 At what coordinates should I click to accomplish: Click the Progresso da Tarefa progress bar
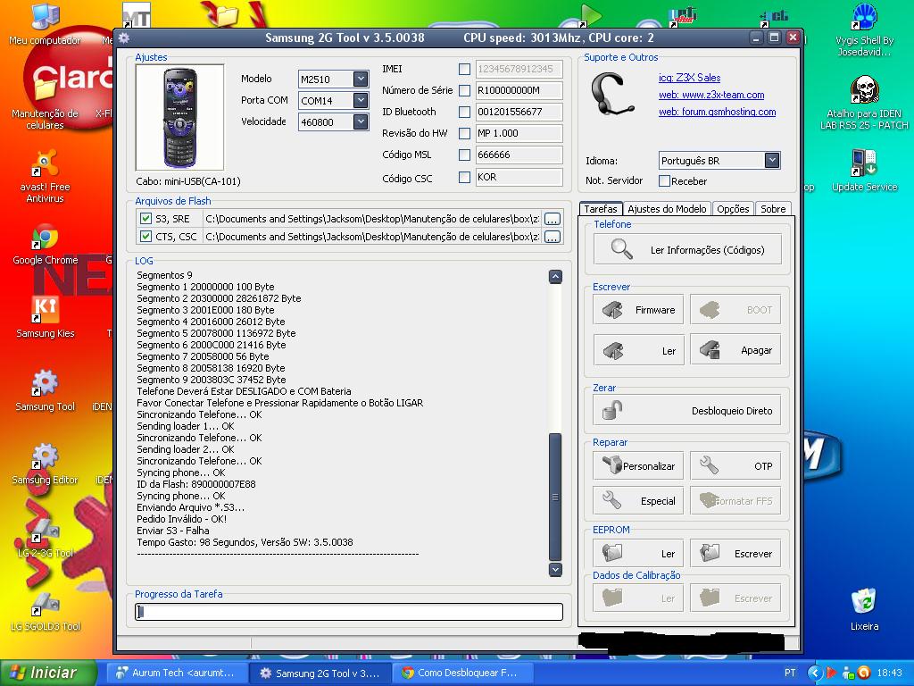[349, 611]
